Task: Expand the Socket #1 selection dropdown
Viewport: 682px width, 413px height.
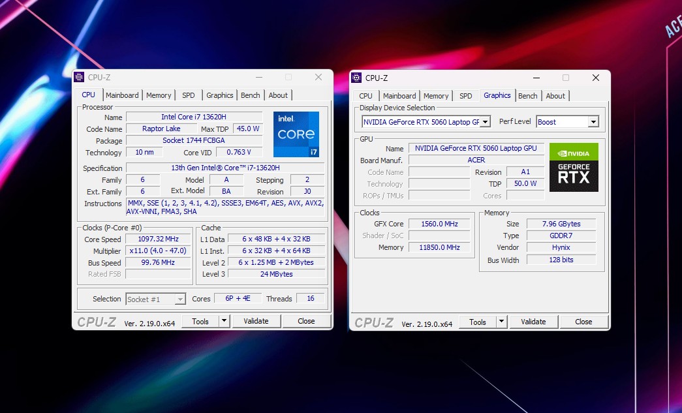Action: (180, 299)
